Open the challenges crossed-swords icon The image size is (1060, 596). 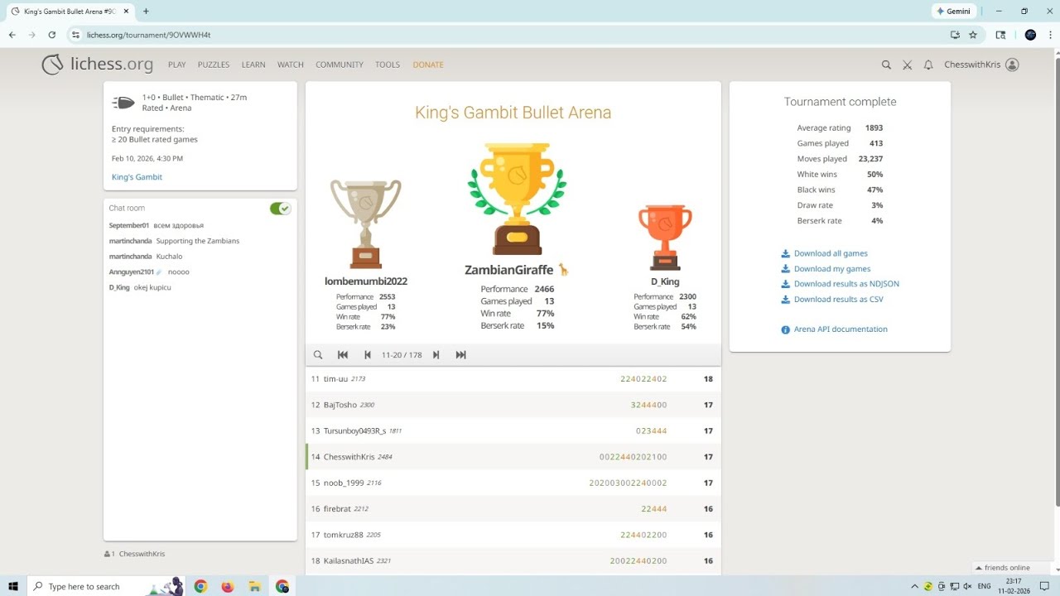[908, 65]
